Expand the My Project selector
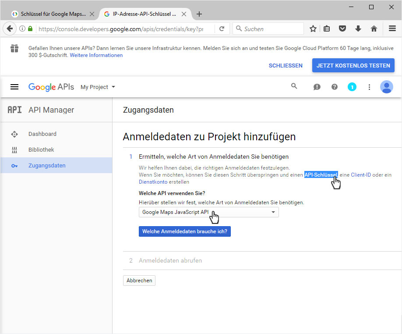Screen dimensions: 402x334 coord(98,87)
